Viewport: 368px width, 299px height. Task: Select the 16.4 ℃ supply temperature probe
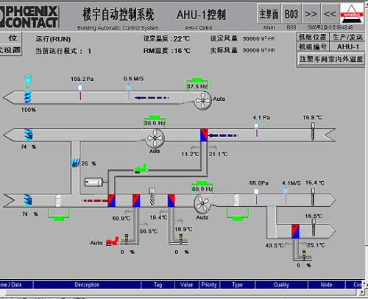click(313, 197)
